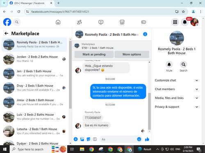
Task: Search in conversation using magnifier icon
Action: click(x=183, y=65)
